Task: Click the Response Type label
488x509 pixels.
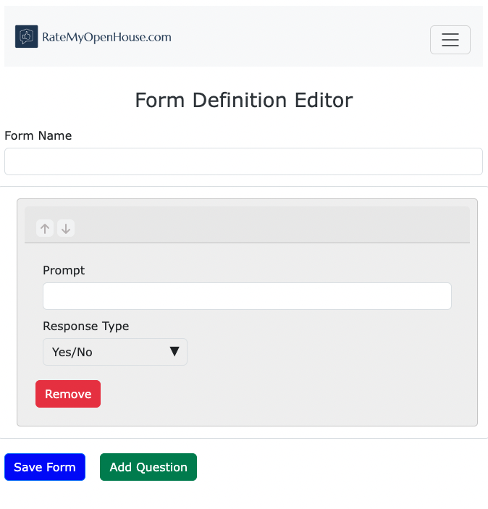Action: click(x=85, y=326)
